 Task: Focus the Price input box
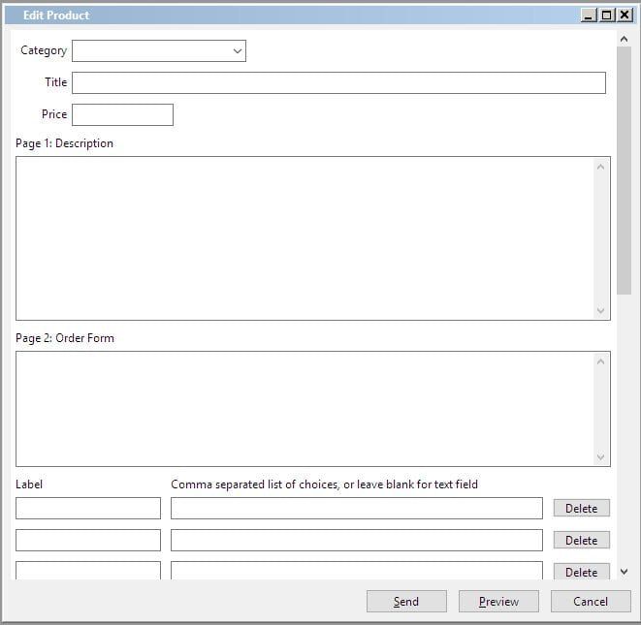pyautogui.click(x=122, y=114)
